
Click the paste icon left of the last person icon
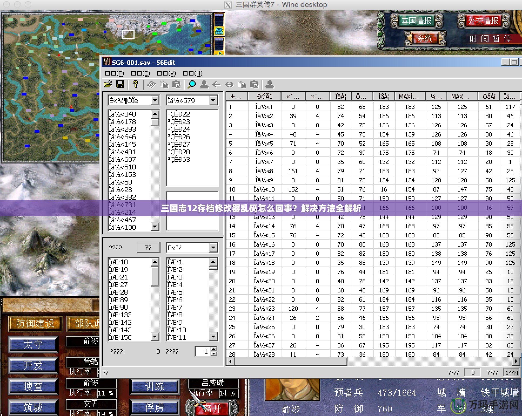(x=254, y=85)
